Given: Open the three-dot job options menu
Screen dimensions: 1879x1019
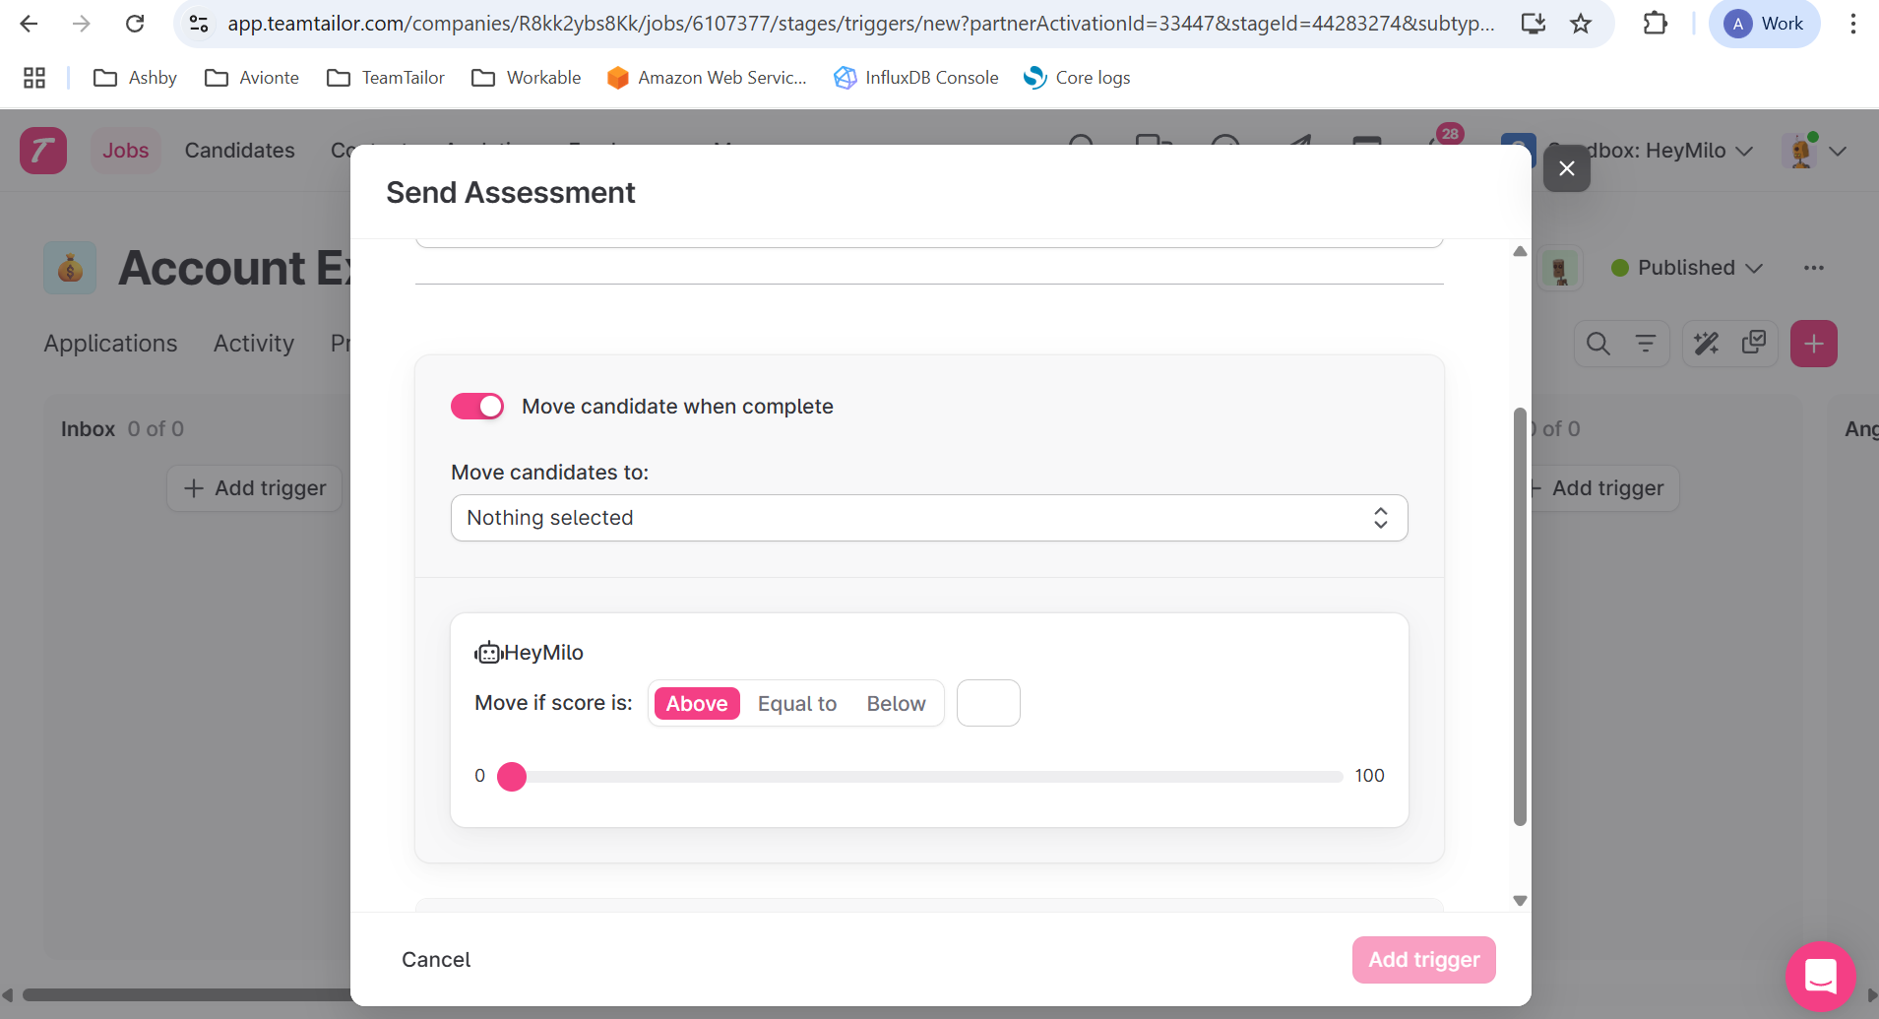Looking at the screenshot, I should tap(1813, 268).
